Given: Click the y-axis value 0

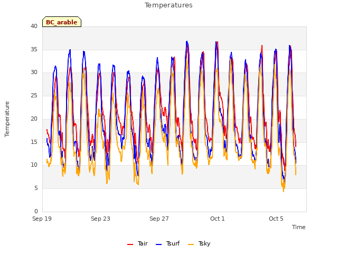Looking at the screenshot, I should [x=36, y=211].
